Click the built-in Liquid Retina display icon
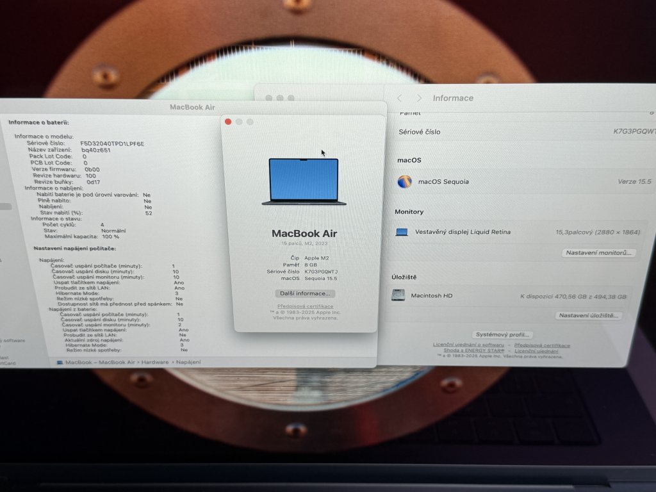 point(402,232)
